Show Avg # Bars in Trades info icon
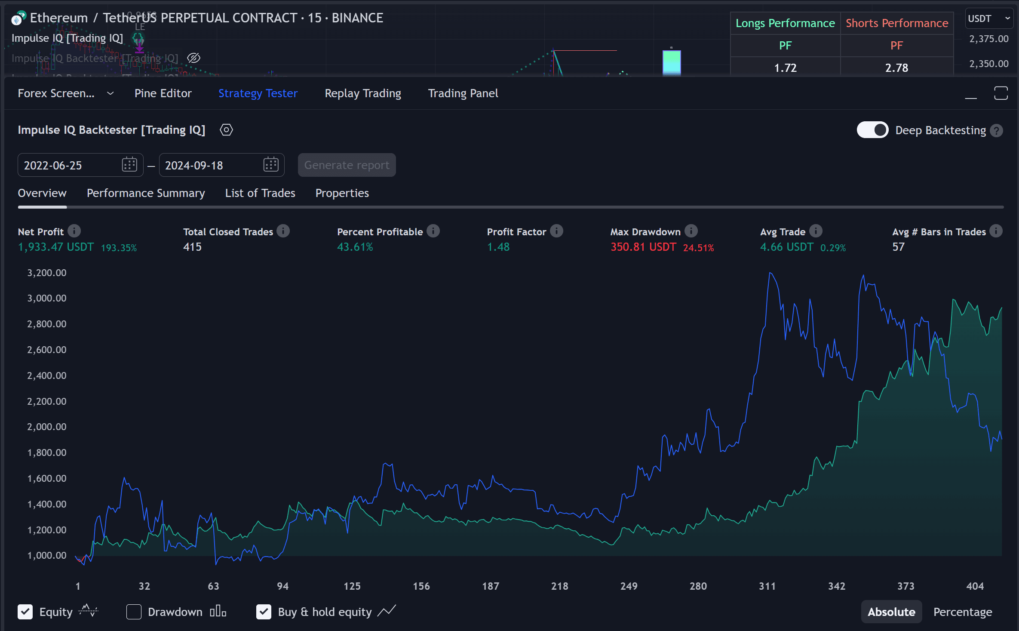The height and width of the screenshot is (631, 1019). tap(996, 231)
